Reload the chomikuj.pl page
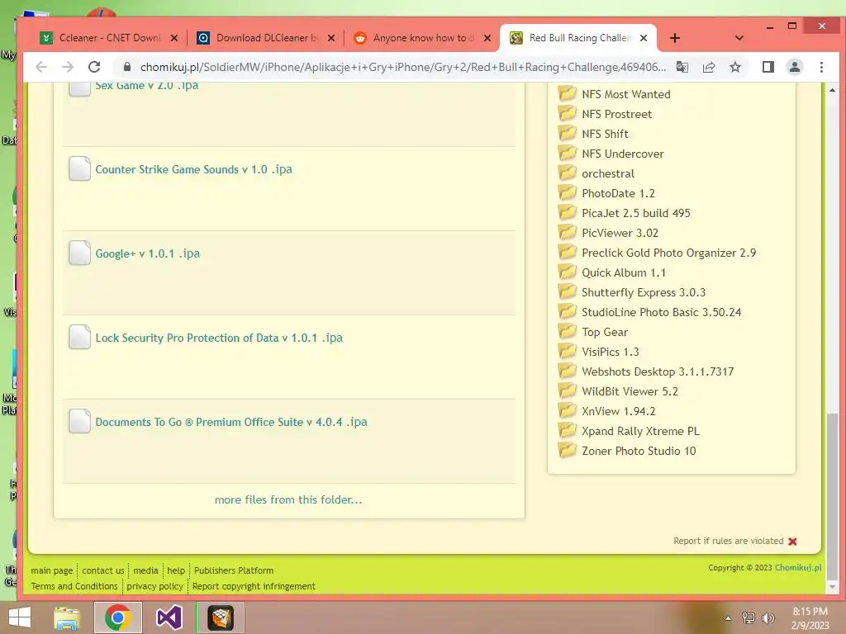The image size is (846, 634). coord(94,67)
